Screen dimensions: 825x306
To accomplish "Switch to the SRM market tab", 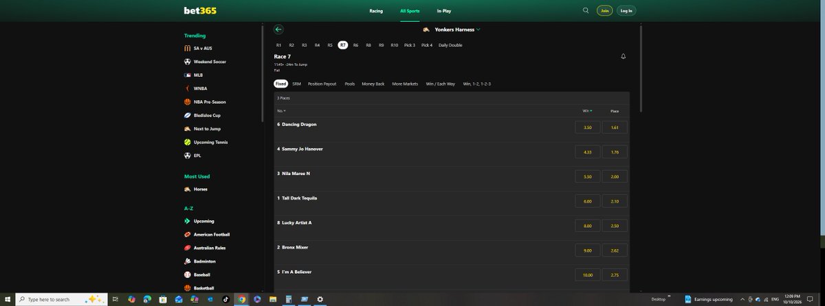I will 296,84.
